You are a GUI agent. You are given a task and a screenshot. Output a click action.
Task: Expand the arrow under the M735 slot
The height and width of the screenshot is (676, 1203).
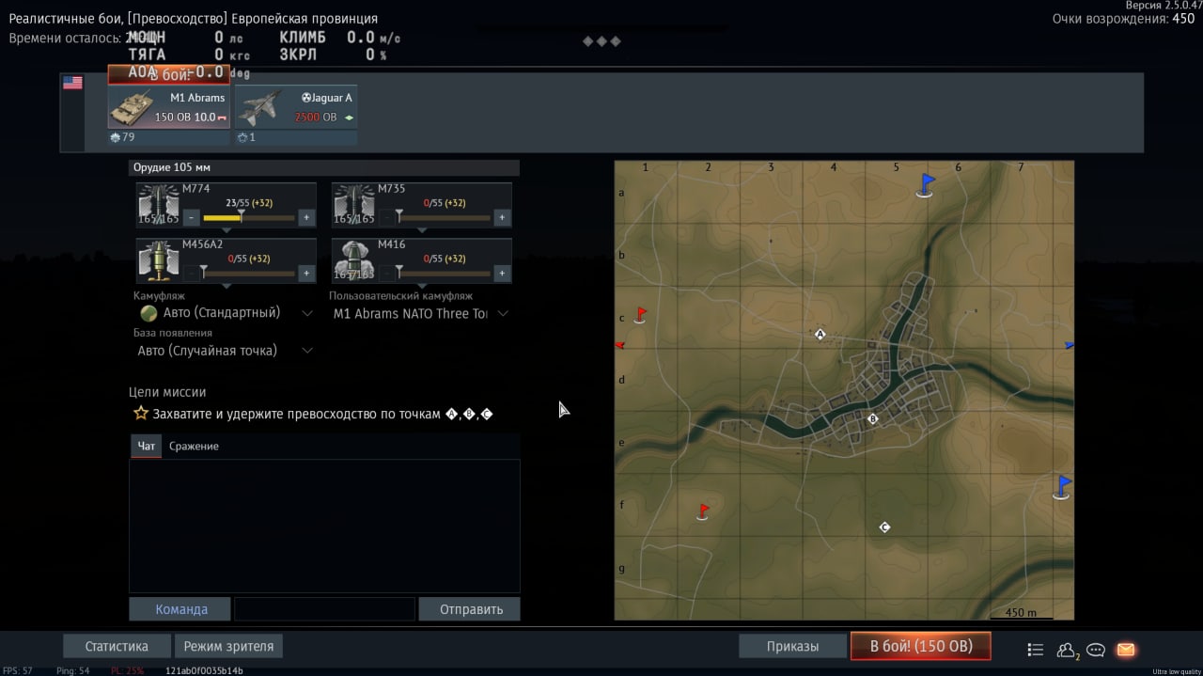click(x=421, y=231)
